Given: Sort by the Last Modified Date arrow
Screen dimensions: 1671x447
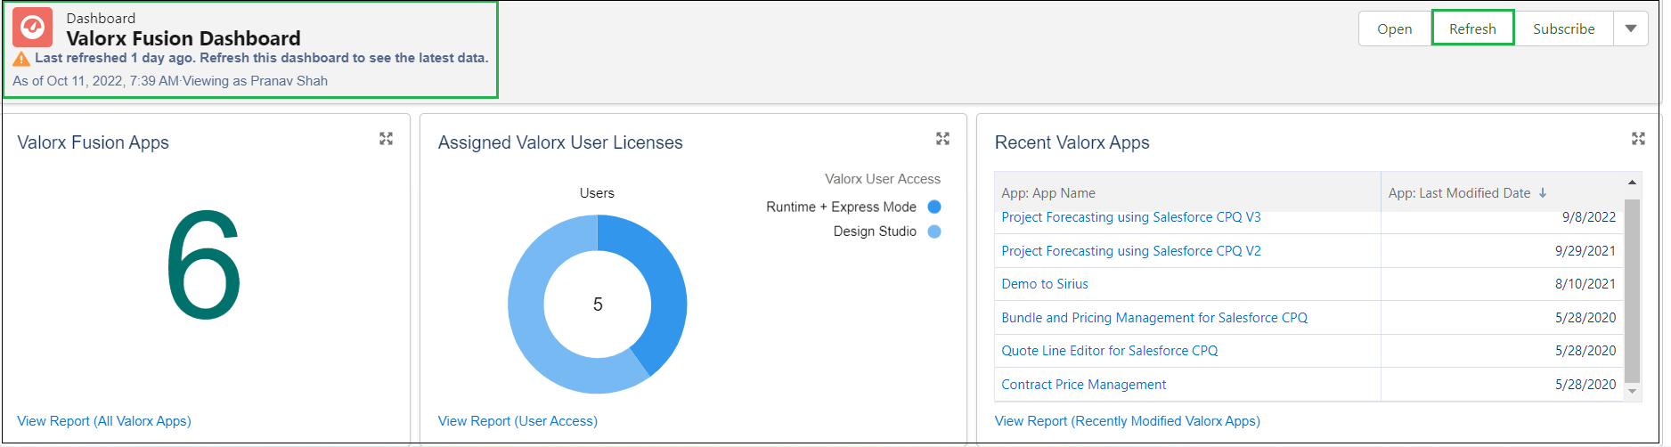Looking at the screenshot, I should (1543, 193).
